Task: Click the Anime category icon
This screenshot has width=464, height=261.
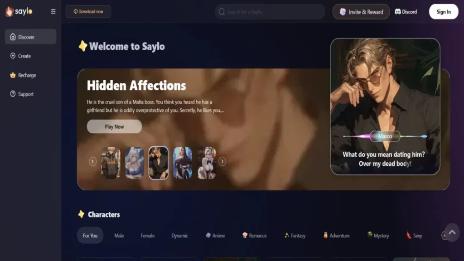Action: pyautogui.click(x=209, y=235)
